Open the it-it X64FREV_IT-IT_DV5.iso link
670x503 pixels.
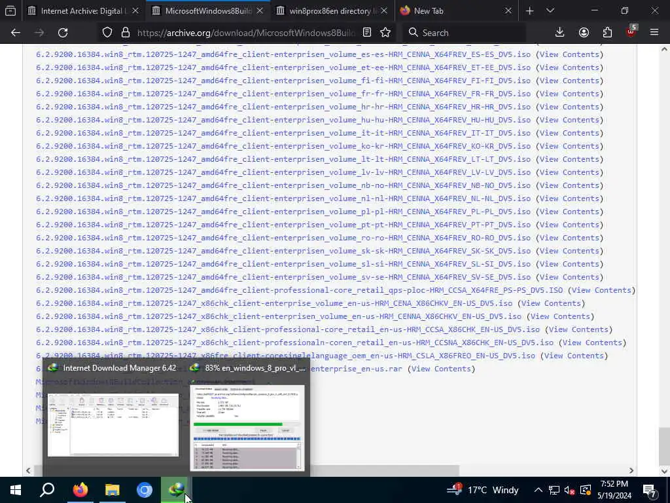(x=283, y=133)
